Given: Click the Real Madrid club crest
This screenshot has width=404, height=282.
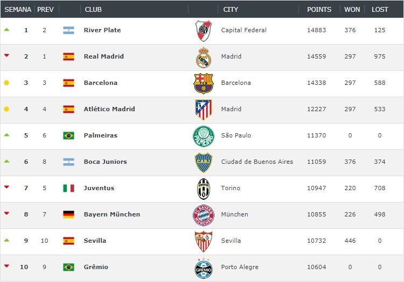Looking at the screenshot, I should pos(203,57).
